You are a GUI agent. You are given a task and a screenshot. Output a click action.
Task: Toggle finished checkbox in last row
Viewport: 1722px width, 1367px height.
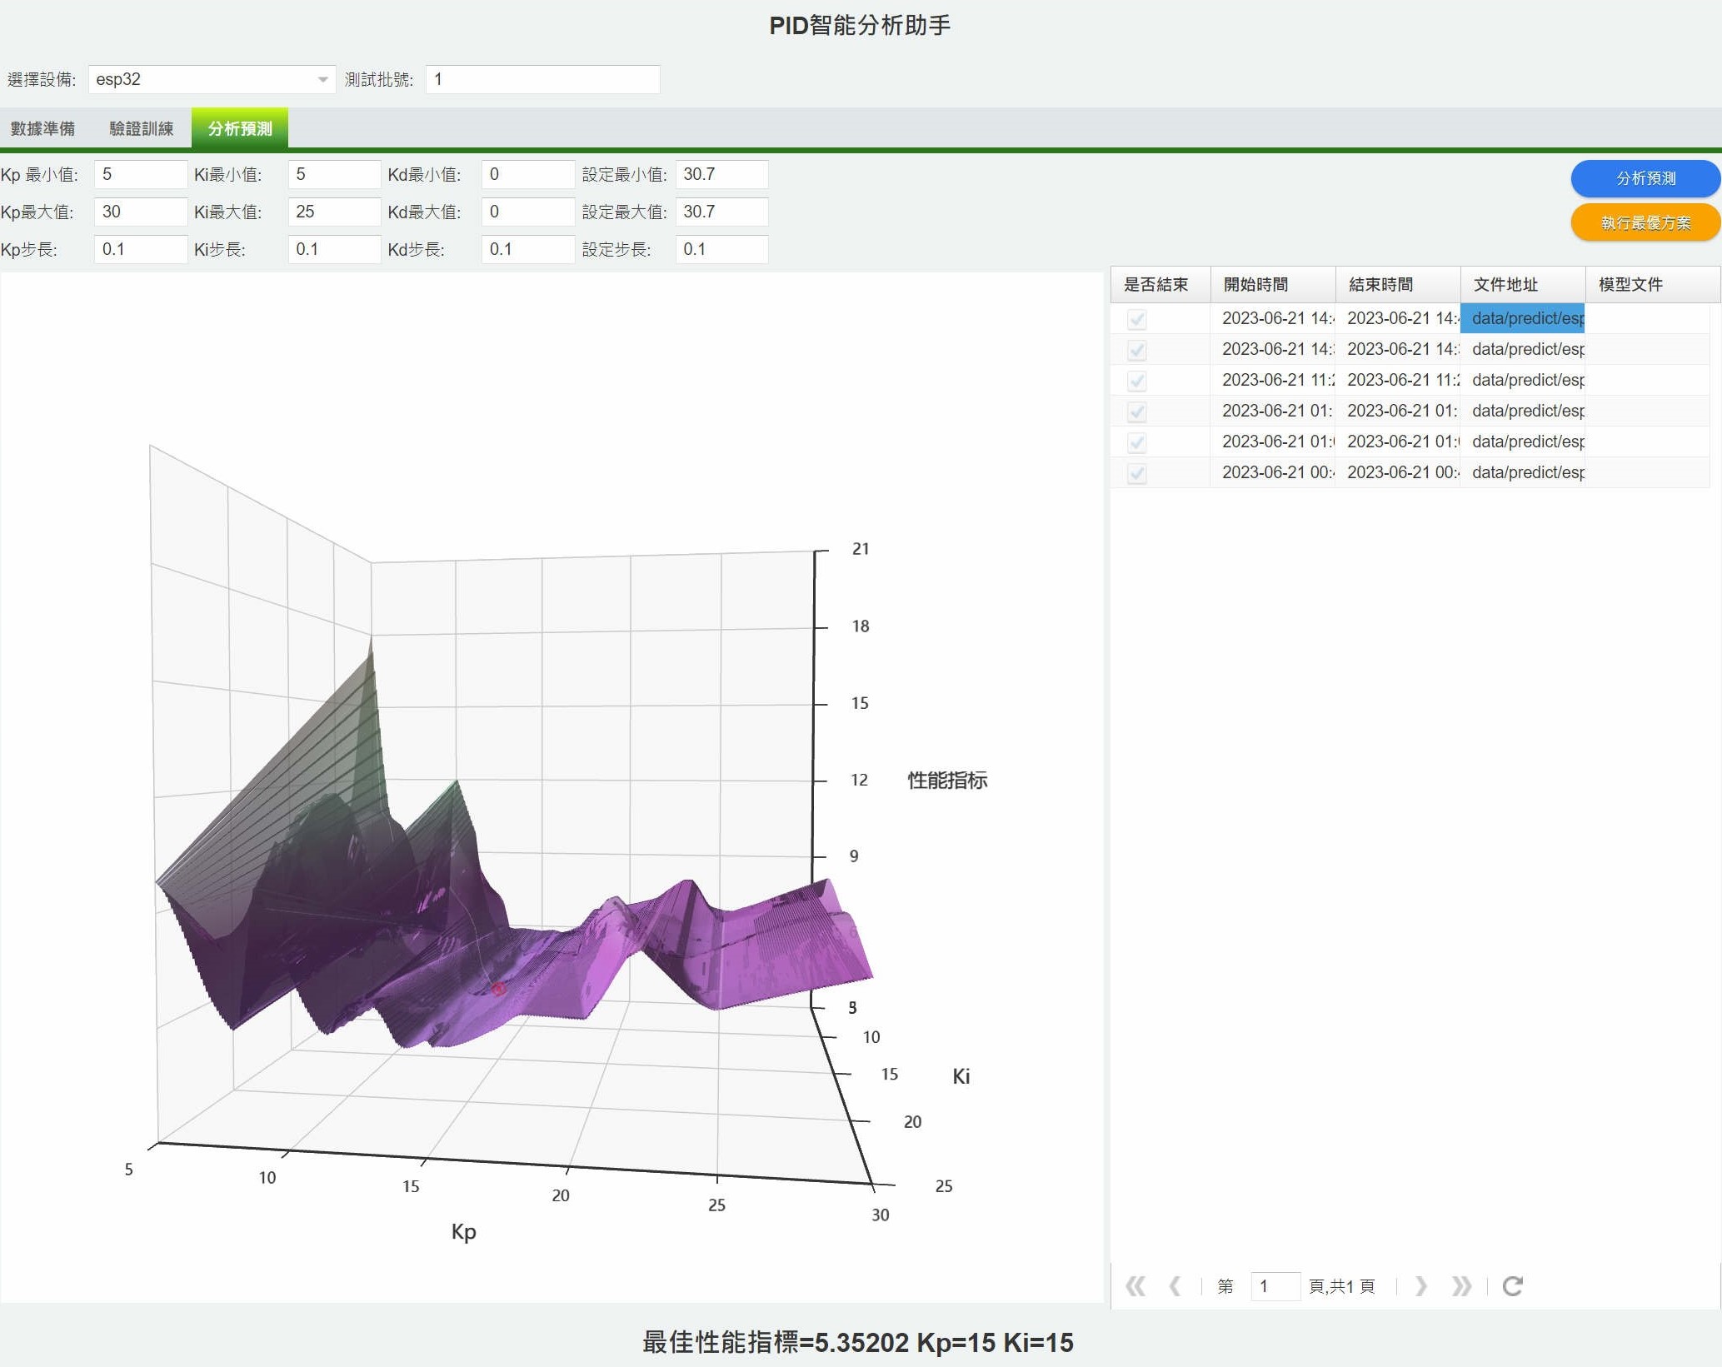point(1136,473)
